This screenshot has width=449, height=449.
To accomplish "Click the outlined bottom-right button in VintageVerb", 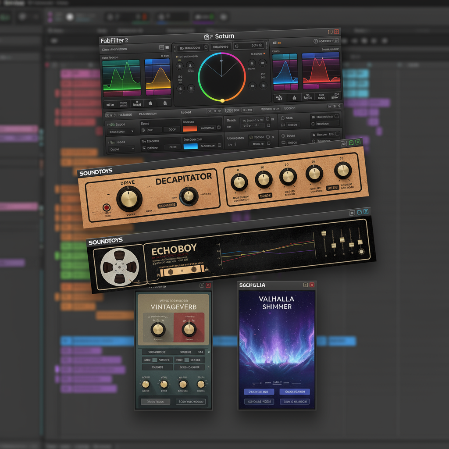I will (x=191, y=402).
